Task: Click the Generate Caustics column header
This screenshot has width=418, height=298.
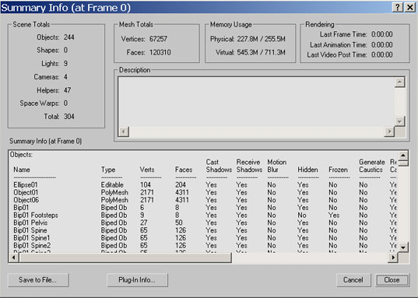Action: point(372,166)
